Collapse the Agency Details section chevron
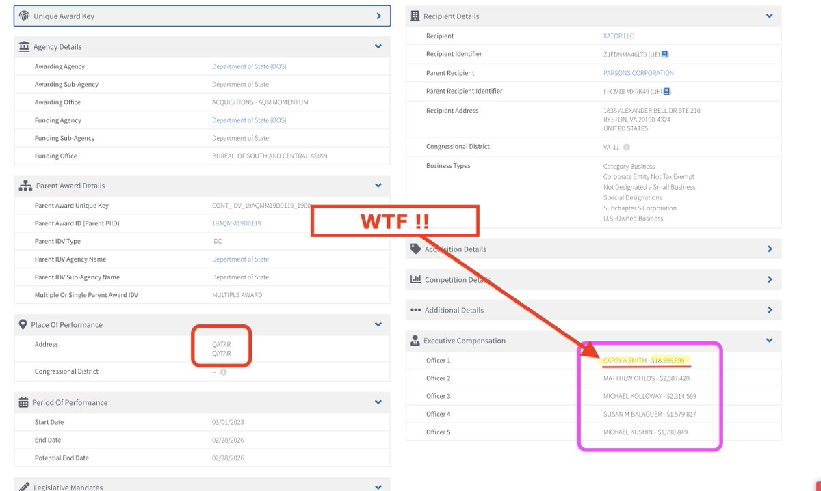821x491 pixels. 378,46
